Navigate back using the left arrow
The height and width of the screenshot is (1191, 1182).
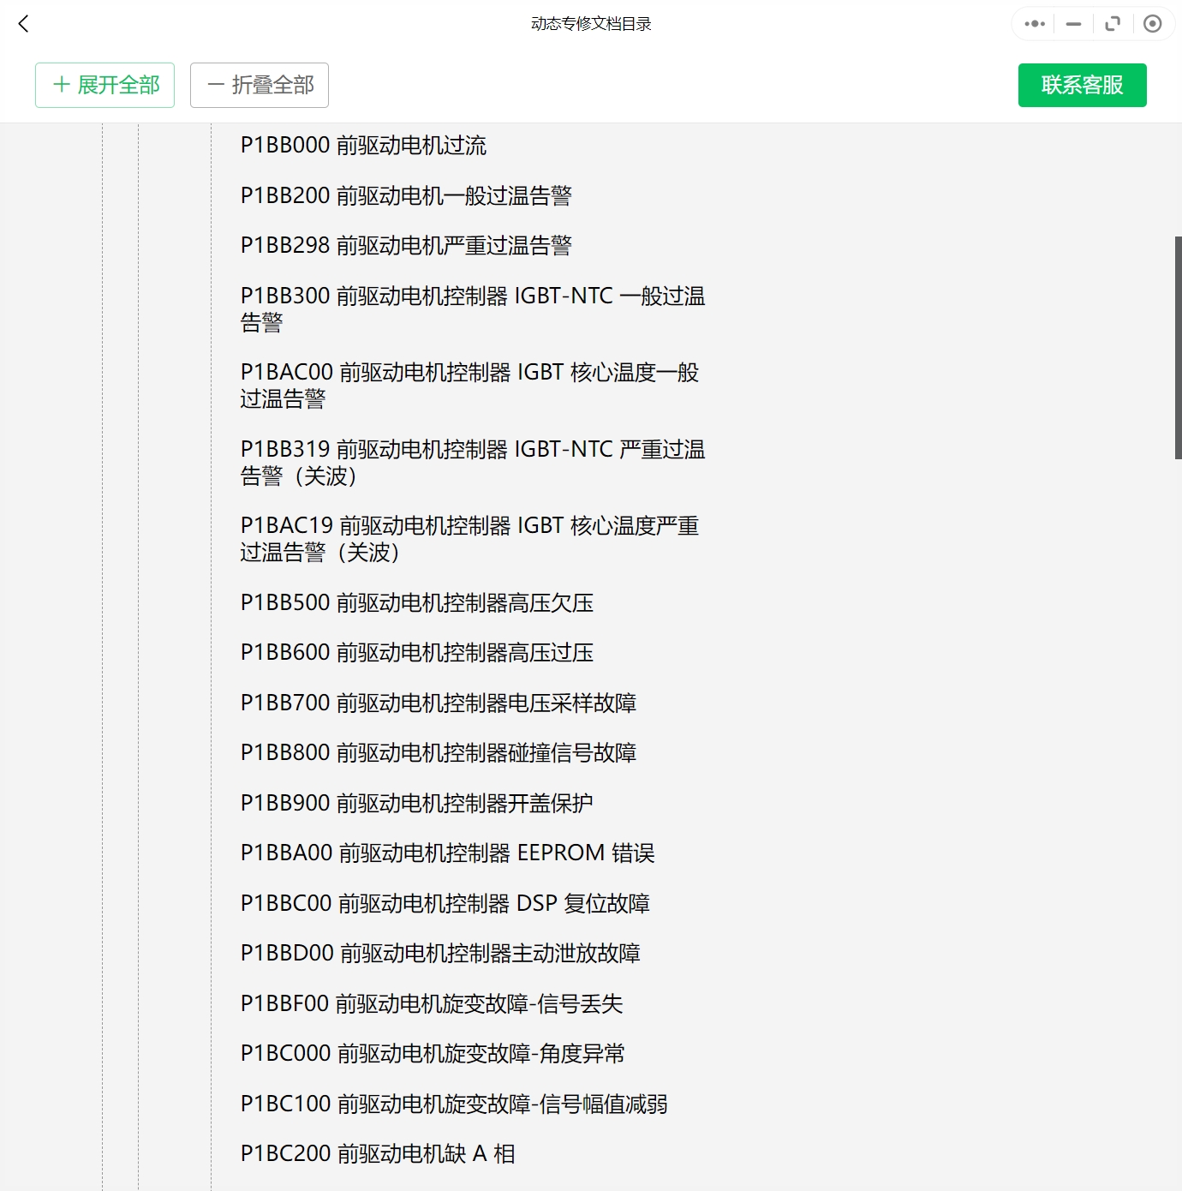[x=23, y=23]
